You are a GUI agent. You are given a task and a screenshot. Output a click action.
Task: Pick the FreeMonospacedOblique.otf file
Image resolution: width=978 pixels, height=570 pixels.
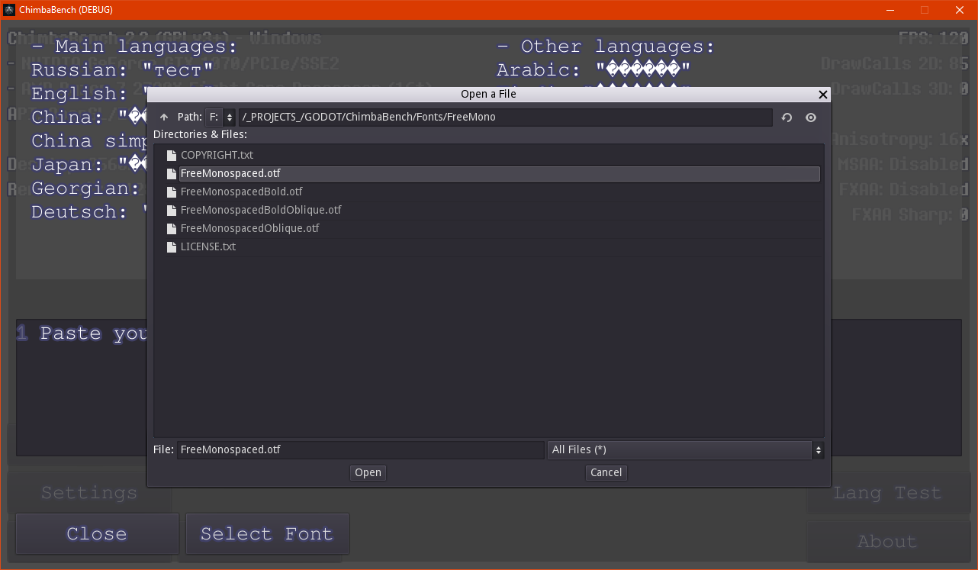(249, 228)
